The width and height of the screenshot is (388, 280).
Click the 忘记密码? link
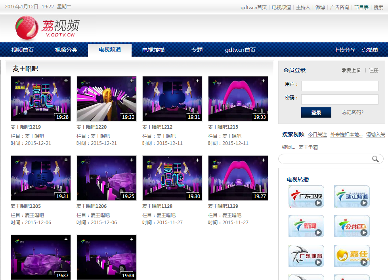[x=353, y=112]
